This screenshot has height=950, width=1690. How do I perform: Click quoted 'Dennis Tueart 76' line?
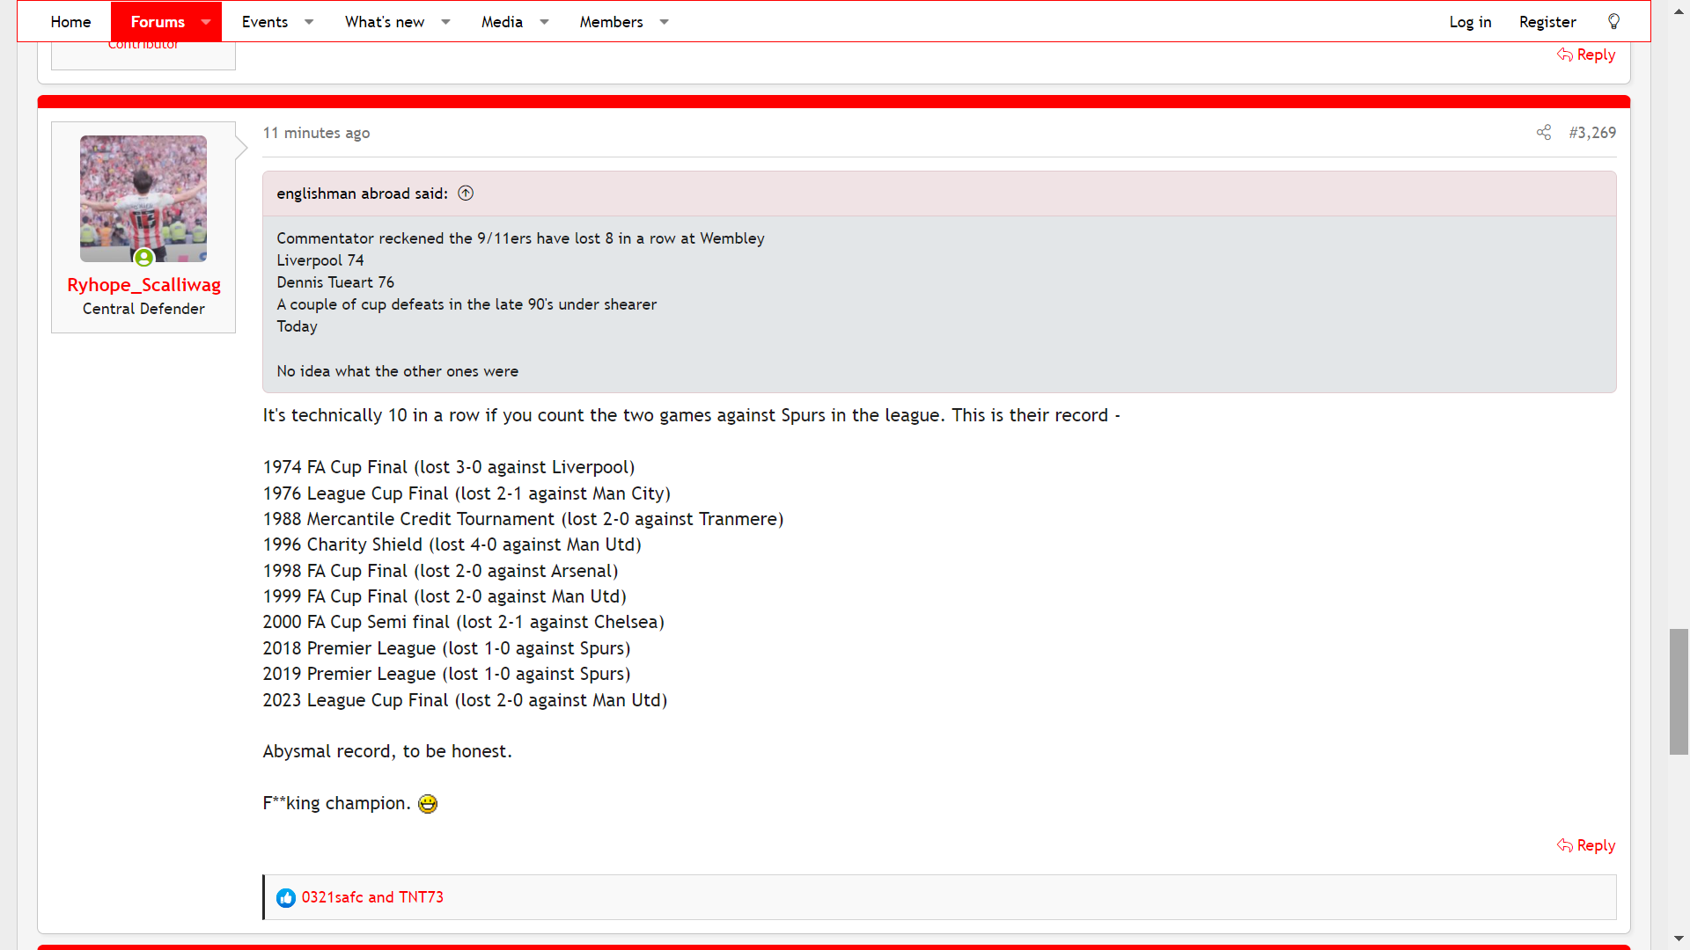click(x=335, y=282)
